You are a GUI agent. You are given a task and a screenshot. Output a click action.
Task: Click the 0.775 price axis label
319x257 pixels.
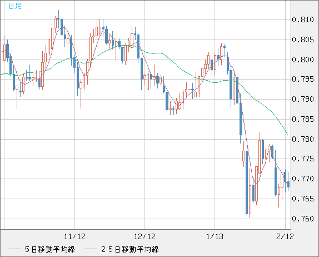[x=303, y=159]
